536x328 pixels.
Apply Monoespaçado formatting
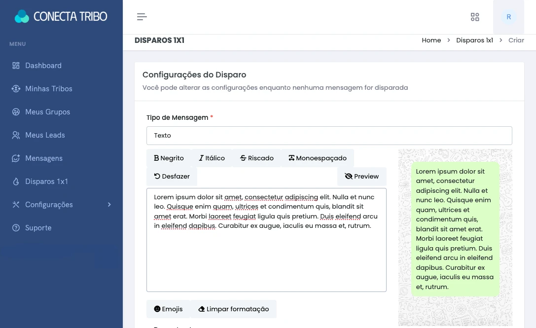(x=317, y=158)
